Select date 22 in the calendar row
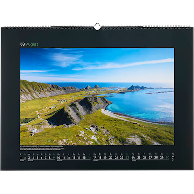 (122, 158)
